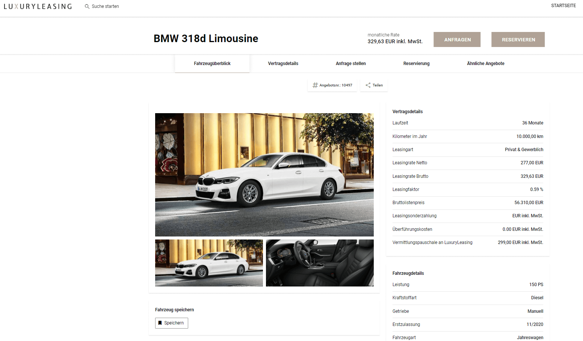Open the Anfrage stellen tab
Image resolution: width=583 pixels, height=341 pixels.
point(351,64)
